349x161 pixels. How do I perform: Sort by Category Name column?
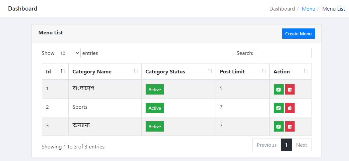(x=105, y=71)
